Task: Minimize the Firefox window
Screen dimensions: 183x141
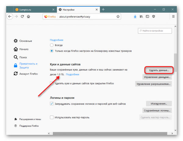Action: coord(155,9)
